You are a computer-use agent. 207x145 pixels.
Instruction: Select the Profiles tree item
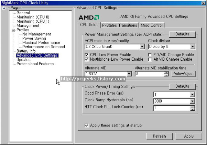pyautogui.click(x=23, y=30)
